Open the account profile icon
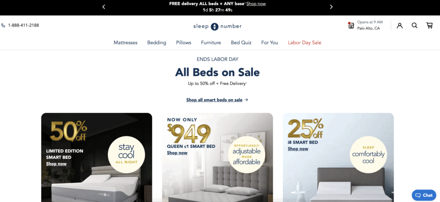Image resolution: width=440 pixels, height=202 pixels. [x=400, y=25]
